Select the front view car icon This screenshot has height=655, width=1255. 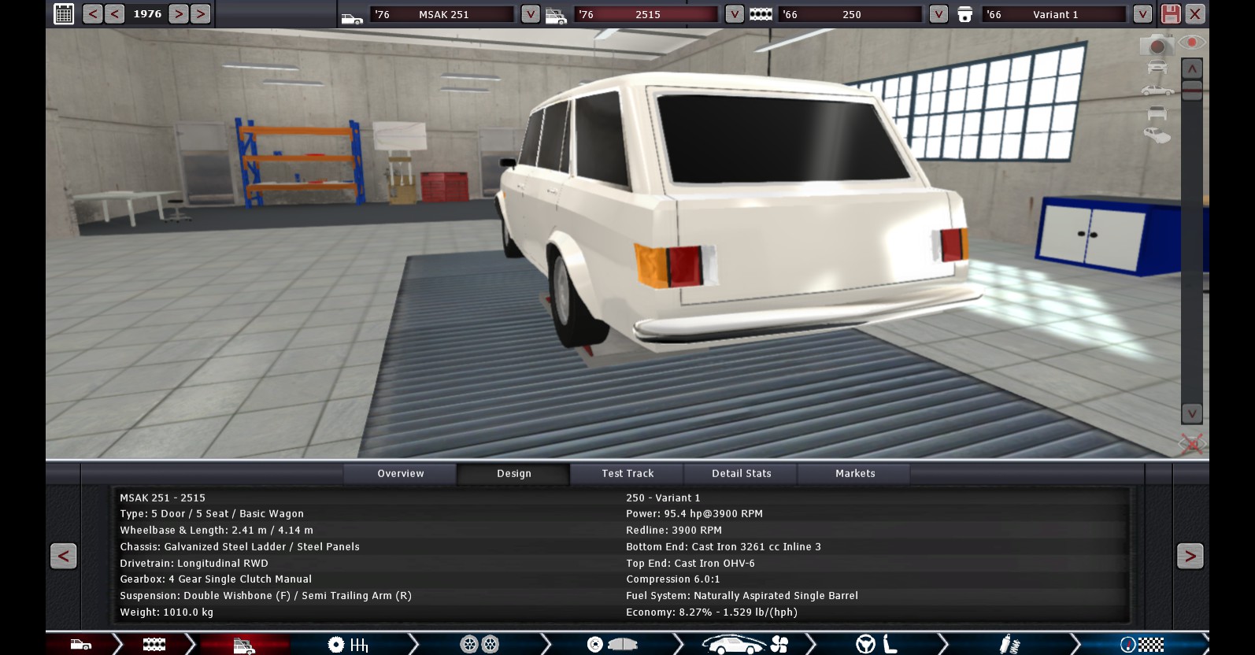click(x=1157, y=68)
